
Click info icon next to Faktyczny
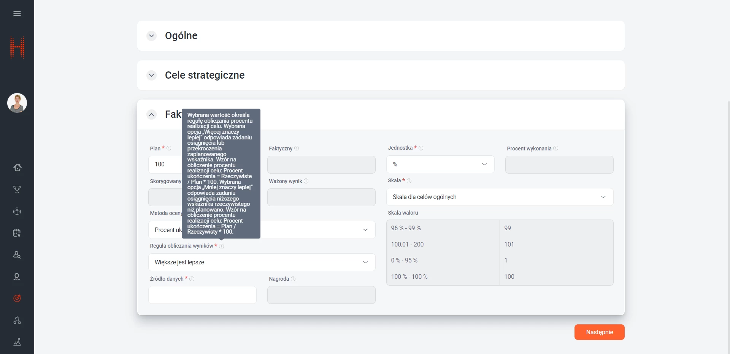click(297, 149)
